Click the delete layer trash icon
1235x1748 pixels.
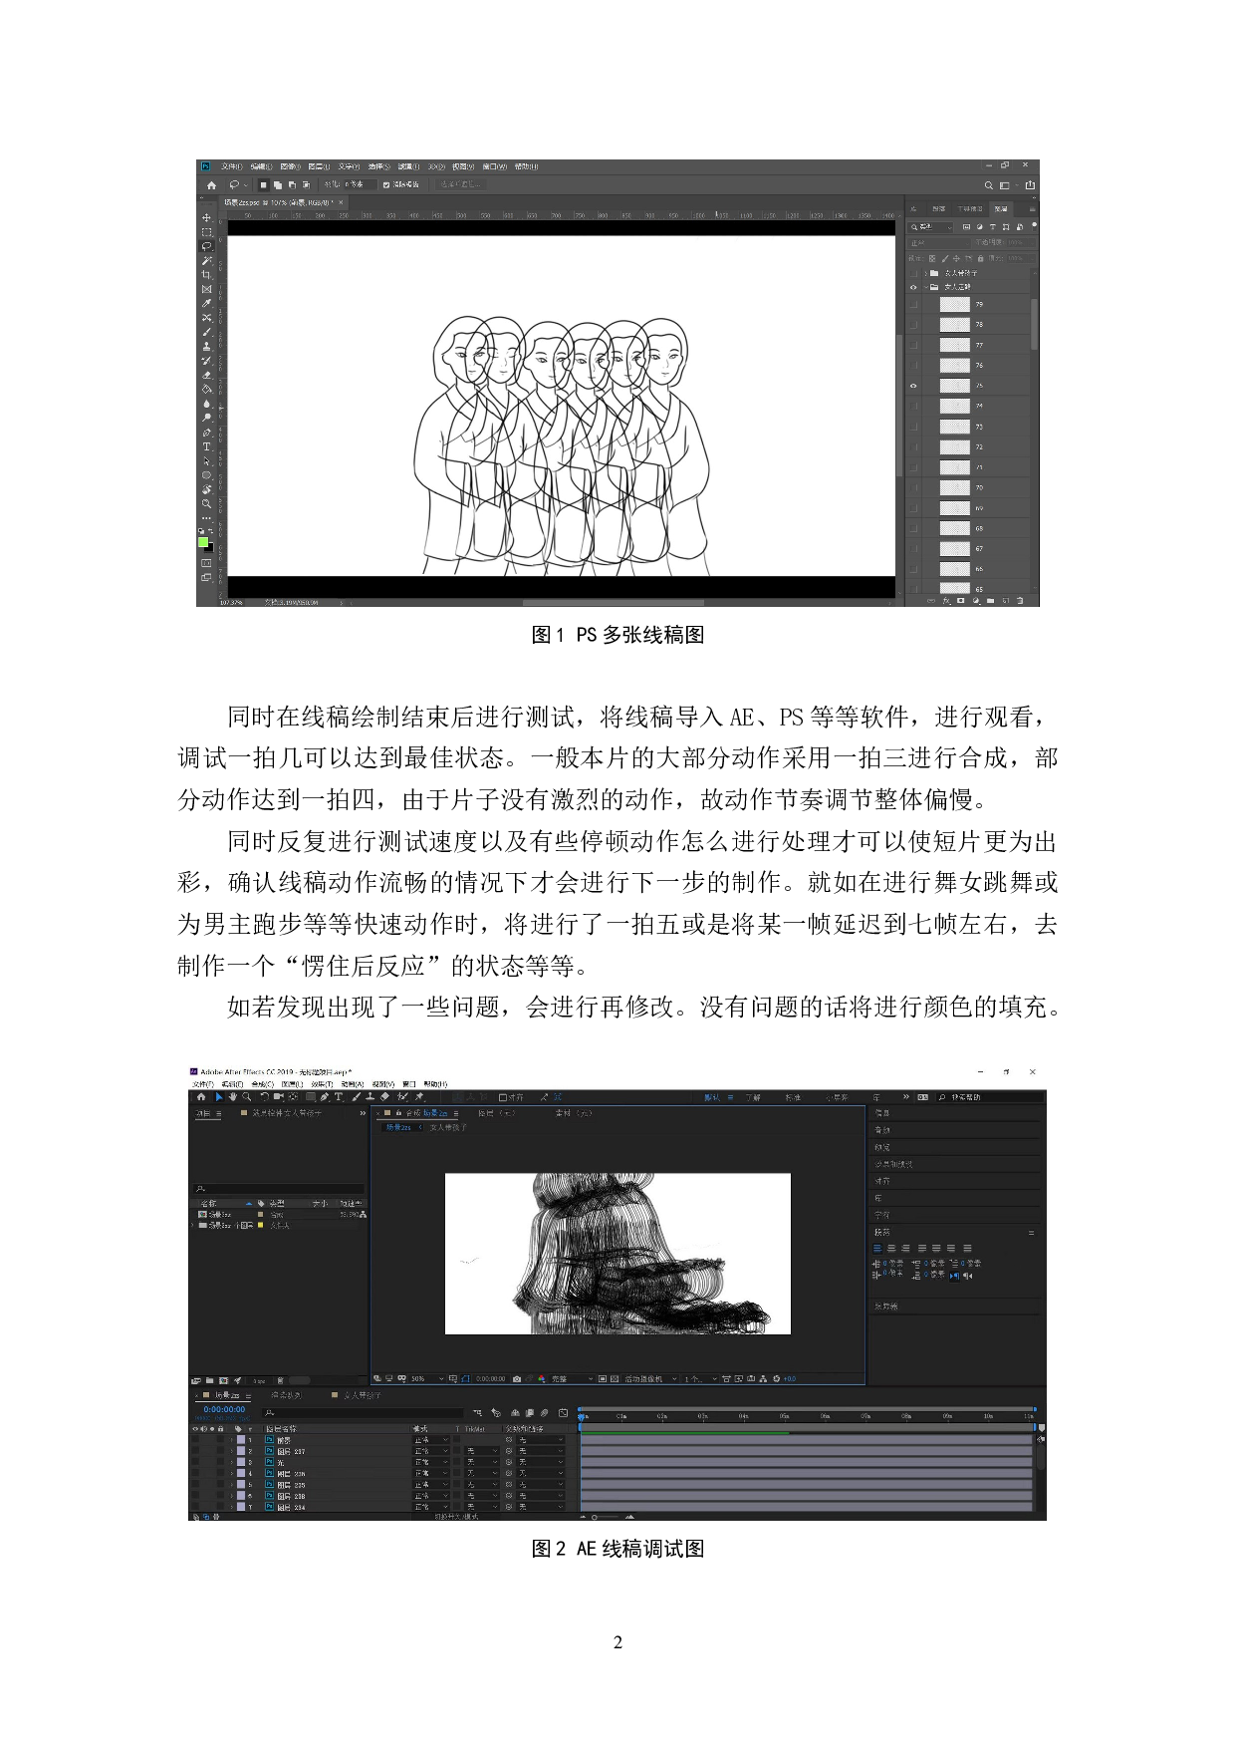tap(1020, 601)
